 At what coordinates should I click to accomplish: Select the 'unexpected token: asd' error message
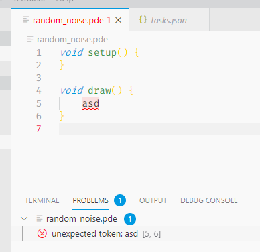coord(94,234)
